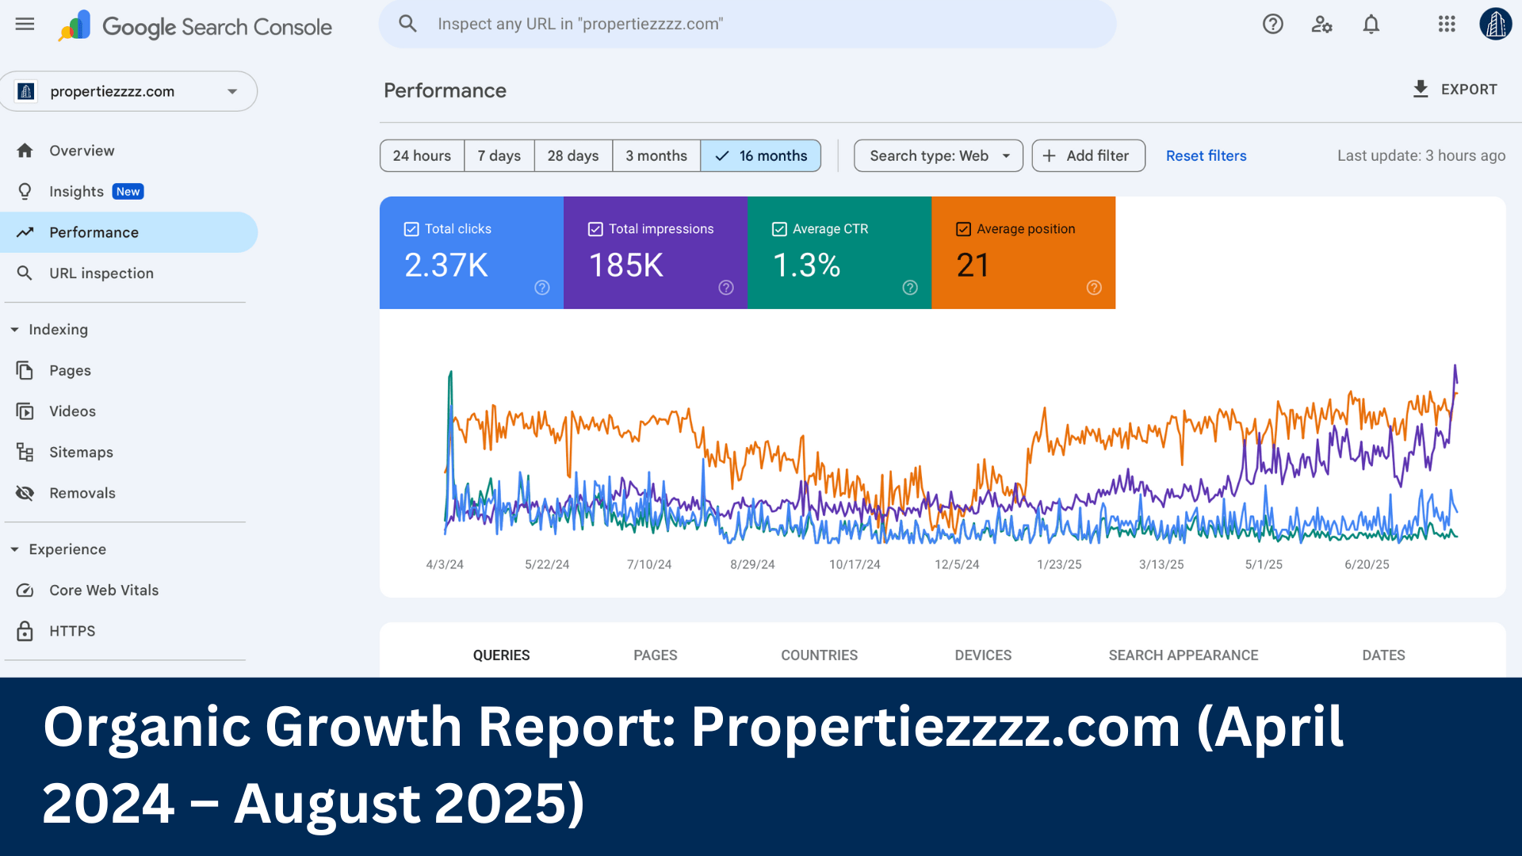Select the 7 days date range
Screen dimensions: 1522x856
tap(499, 155)
